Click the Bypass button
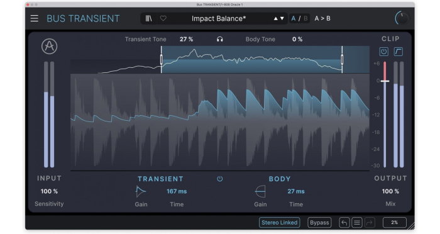The image size is (440, 234). [x=319, y=223]
